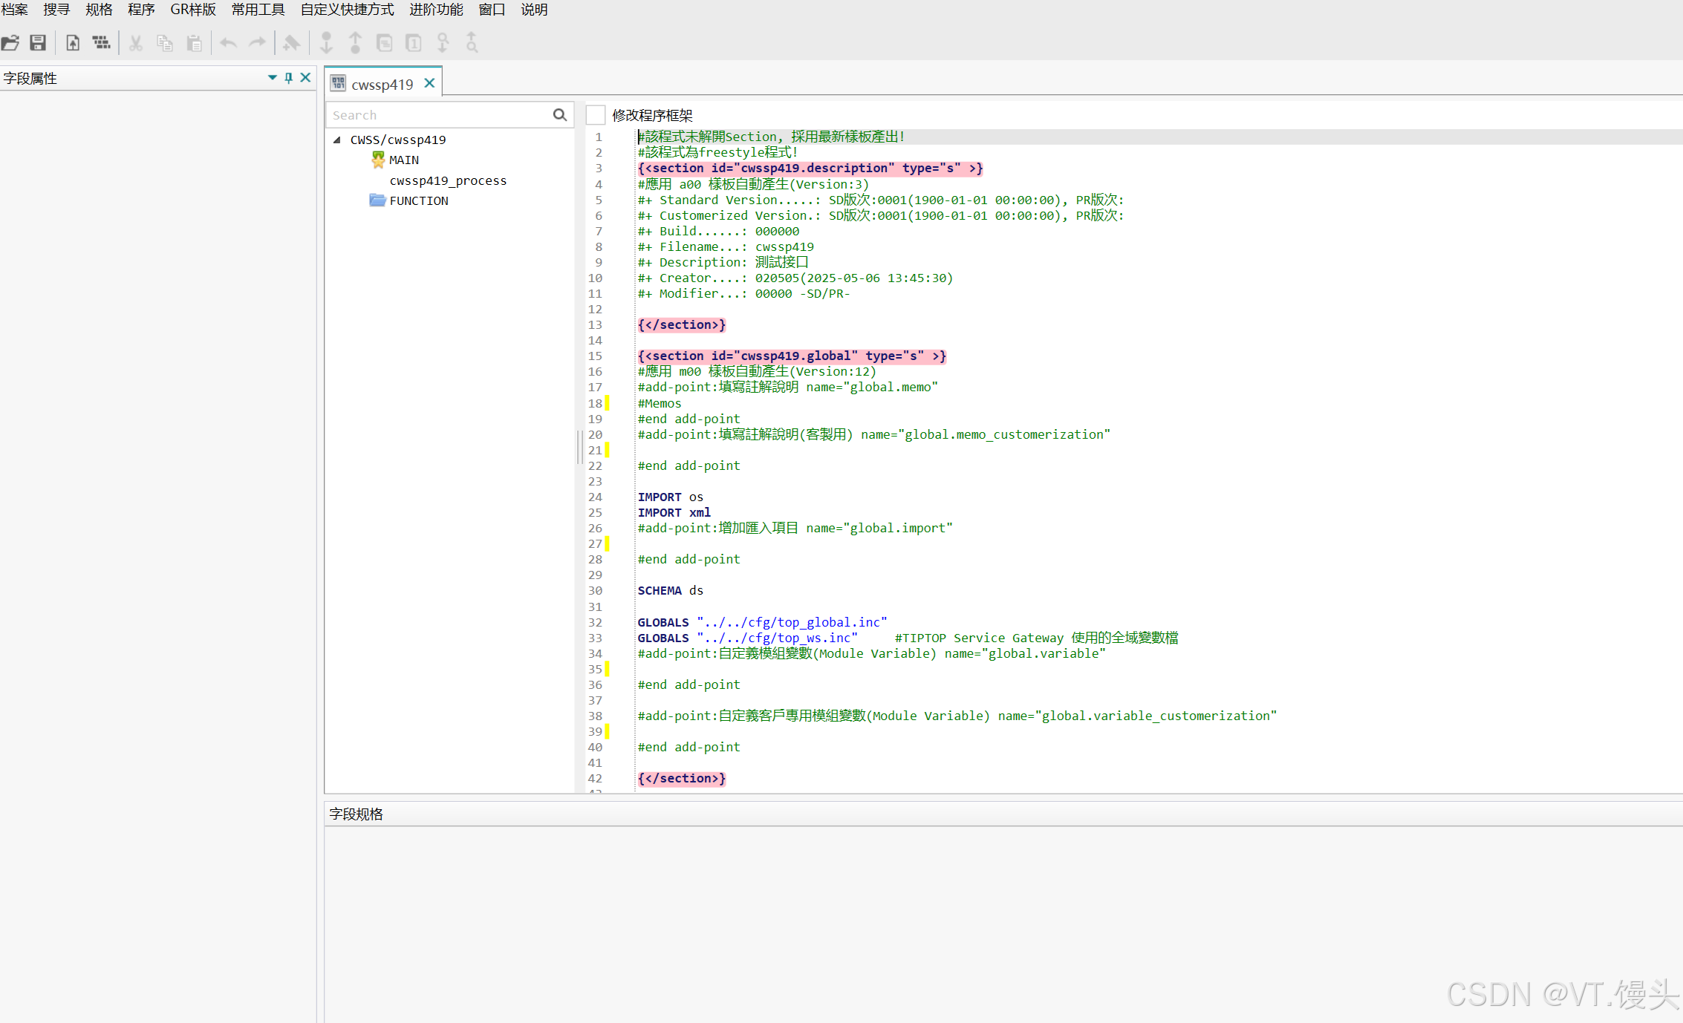Click the undo arrow icon

[x=228, y=43]
